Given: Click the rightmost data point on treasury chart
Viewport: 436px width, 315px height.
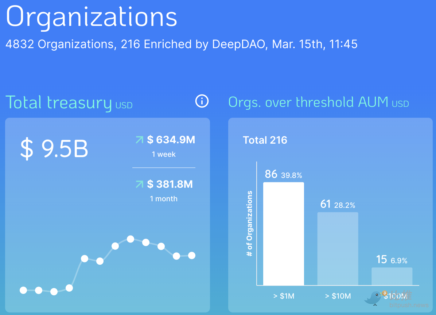Looking at the screenshot, I should (192, 256).
